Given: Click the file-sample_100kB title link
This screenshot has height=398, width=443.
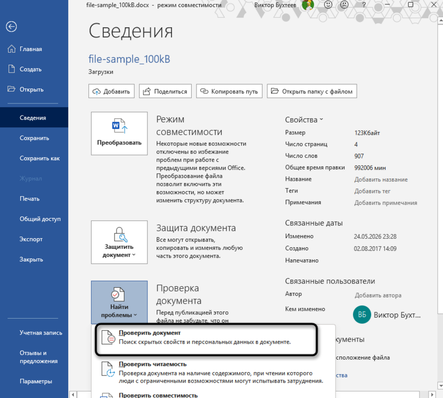Looking at the screenshot, I should pos(129,59).
